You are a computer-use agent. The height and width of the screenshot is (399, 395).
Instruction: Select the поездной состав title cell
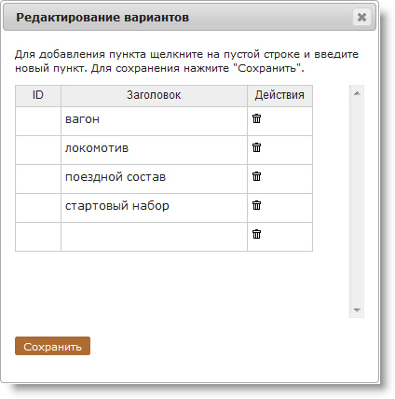coord(154,179)
